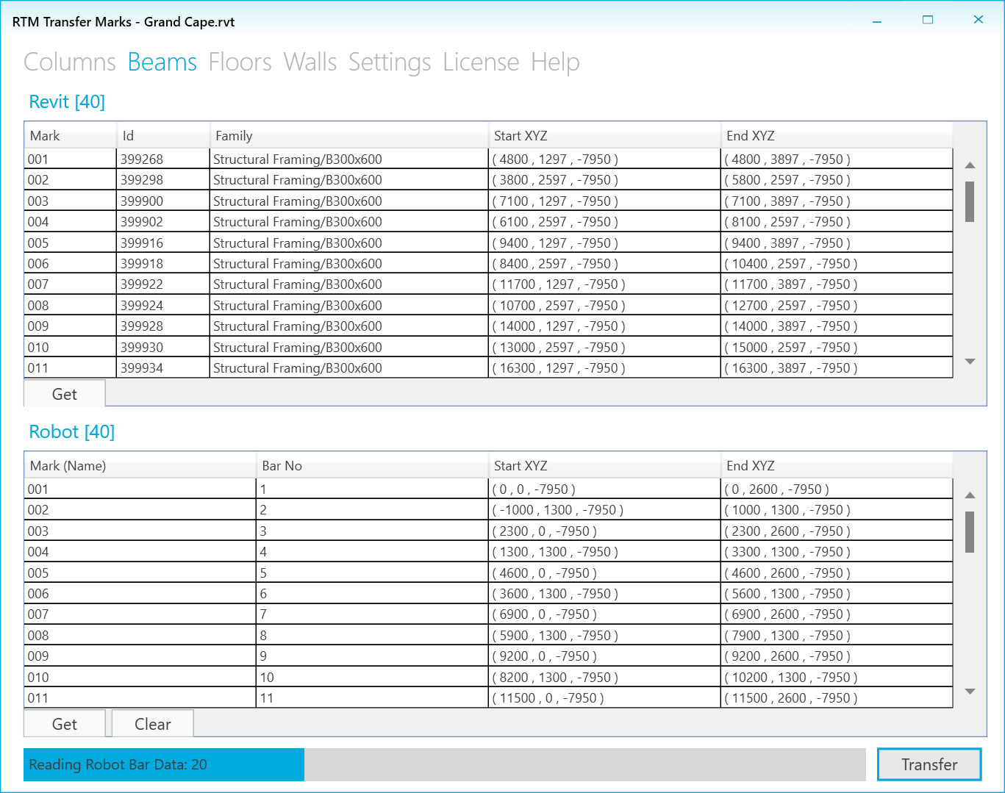Screen dimensions: 1005x793
Task: Select Revit Start XYZ ( 6100 , 2597 , -7950 )
Action: tap(604, 222)
